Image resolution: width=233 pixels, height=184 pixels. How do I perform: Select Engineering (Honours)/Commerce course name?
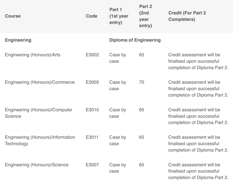(x=40, y=82)
